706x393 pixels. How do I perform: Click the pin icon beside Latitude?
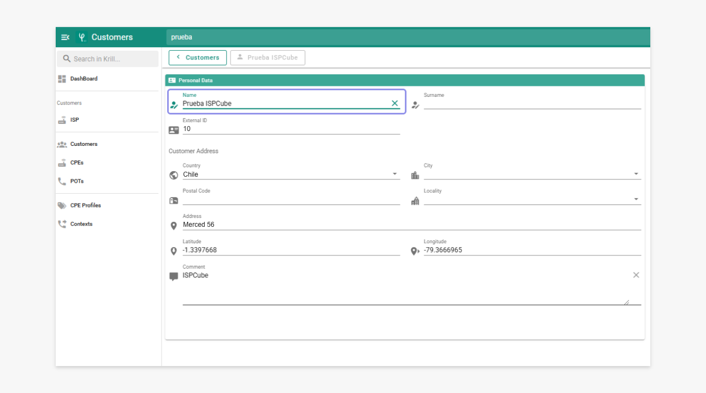coord(174,251)
